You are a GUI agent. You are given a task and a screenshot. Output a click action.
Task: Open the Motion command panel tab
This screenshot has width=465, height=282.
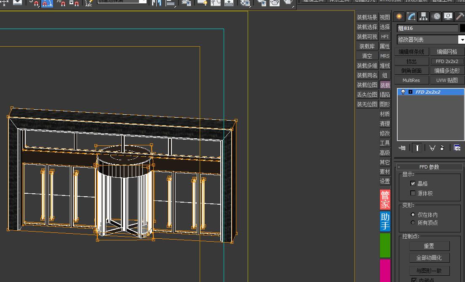click(436, 16)
